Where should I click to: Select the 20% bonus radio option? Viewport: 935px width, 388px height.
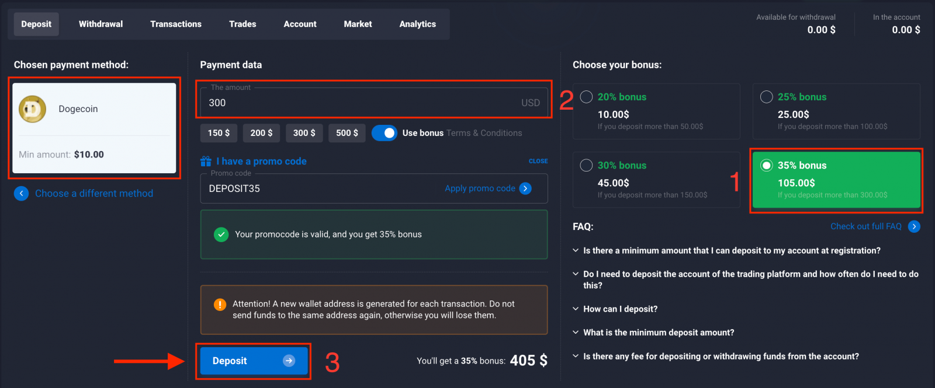(586, 97)
